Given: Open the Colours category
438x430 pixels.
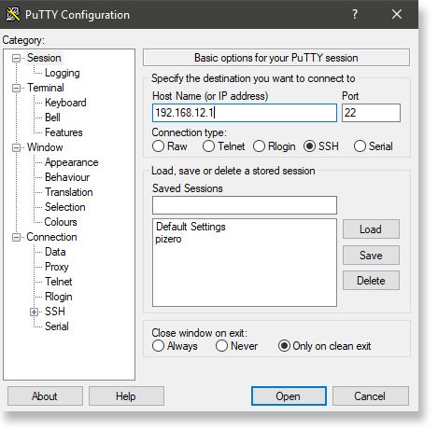Looking at the screenshot, I should [x=61, y=222].
